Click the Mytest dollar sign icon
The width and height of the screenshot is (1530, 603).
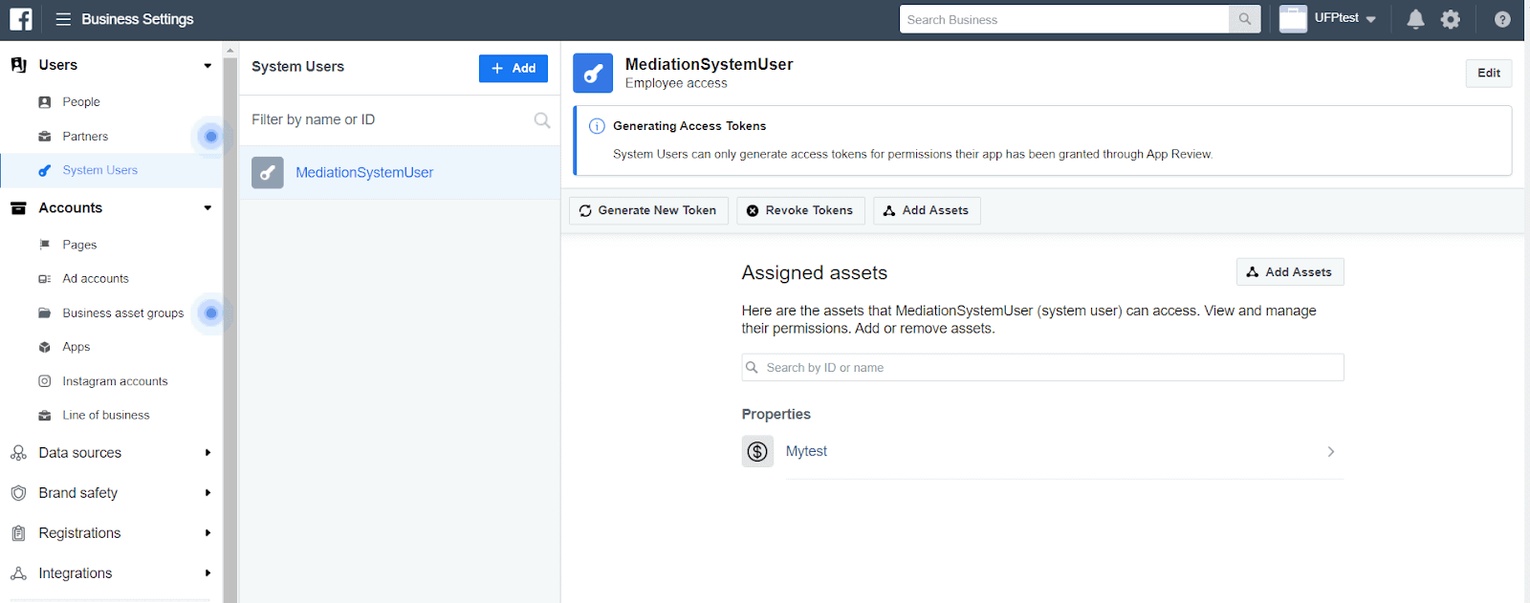point(757,452)
